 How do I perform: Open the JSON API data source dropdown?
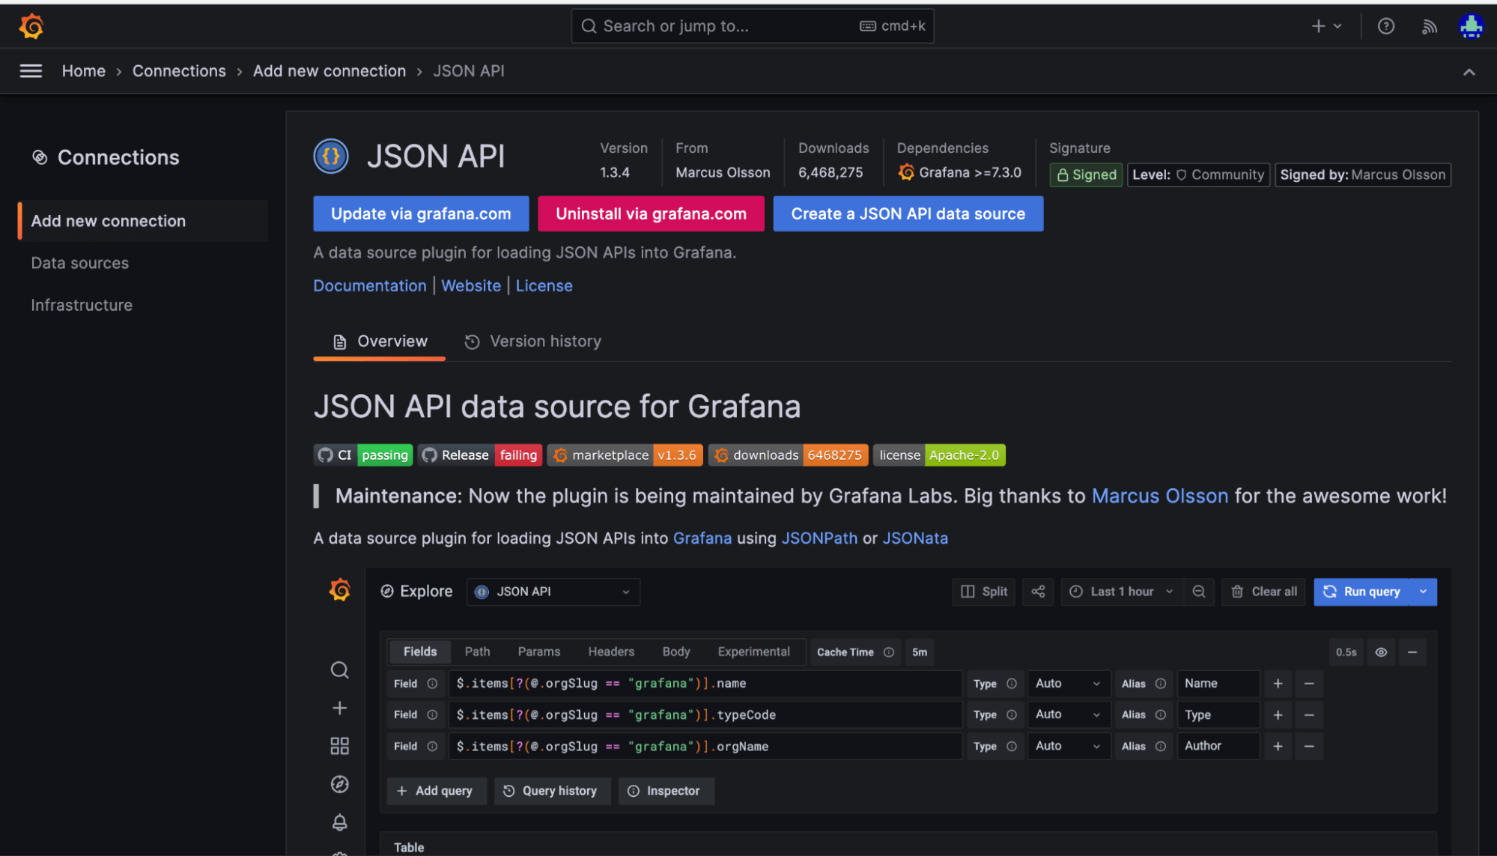(x=553, y=592)
